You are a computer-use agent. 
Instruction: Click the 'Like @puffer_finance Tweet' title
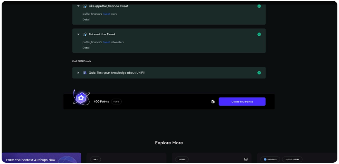pyautogui.click(x=108, y=6)
